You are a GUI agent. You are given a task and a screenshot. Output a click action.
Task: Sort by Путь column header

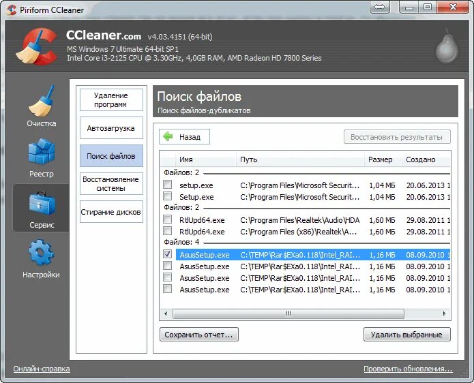click(x=300, y=159)
